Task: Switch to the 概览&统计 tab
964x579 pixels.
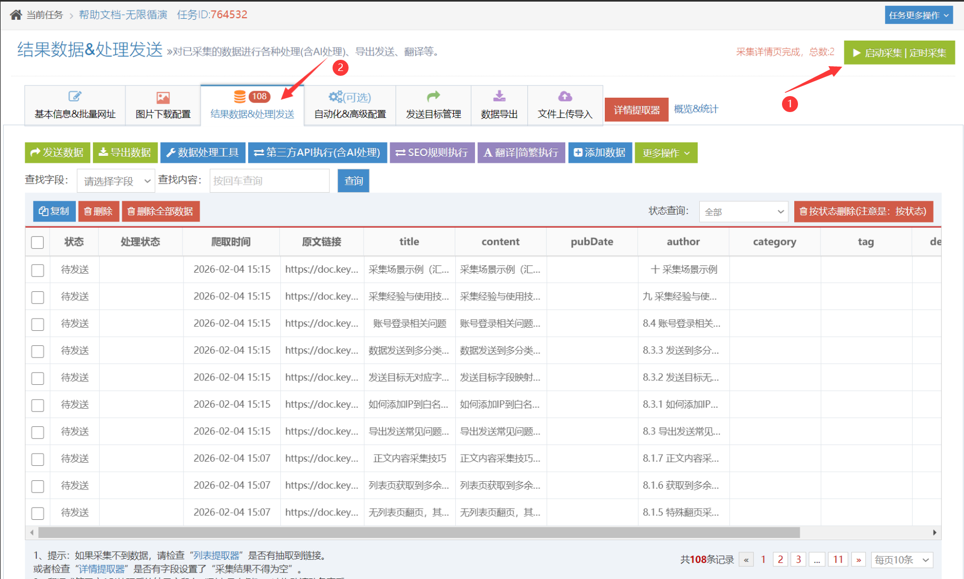Action: [696, 109]
